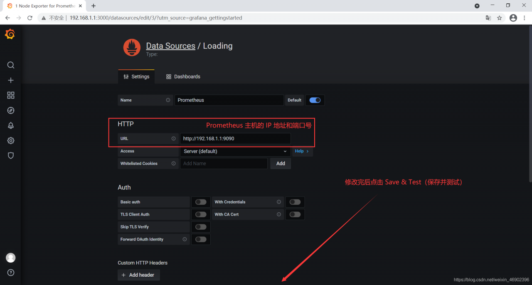This screenshot has height=285, width=532.
Task: Click info icon beside With Credentials
Action: [279, 202]
